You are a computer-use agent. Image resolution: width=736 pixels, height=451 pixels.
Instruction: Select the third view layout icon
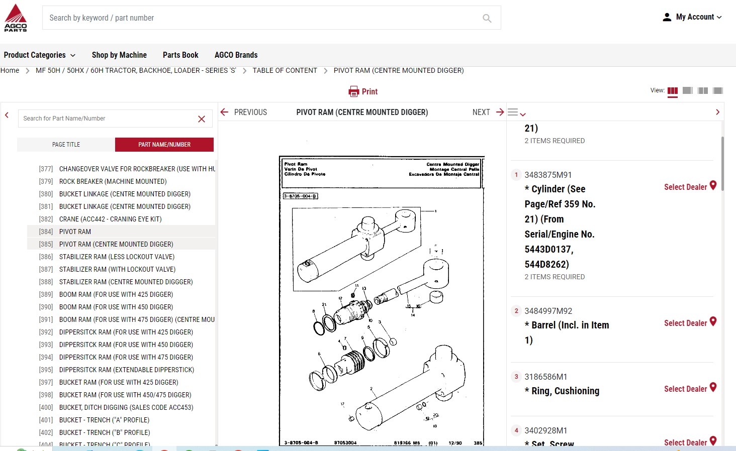(x=703, y=90)
